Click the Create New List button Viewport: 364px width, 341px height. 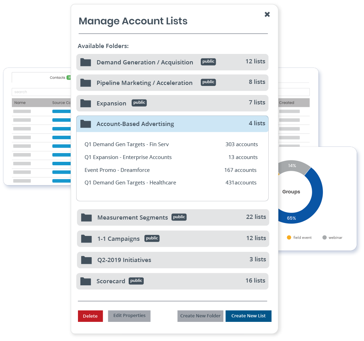coord(248,316)
